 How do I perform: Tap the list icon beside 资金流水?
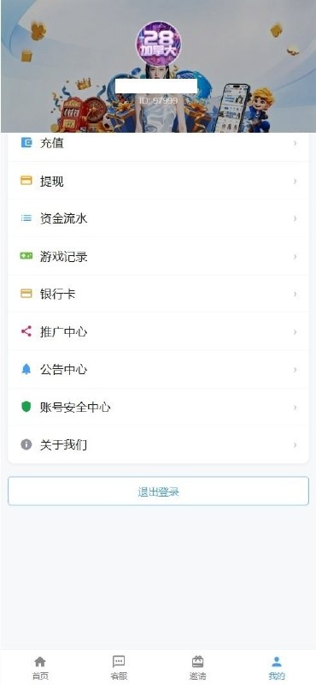26,218
